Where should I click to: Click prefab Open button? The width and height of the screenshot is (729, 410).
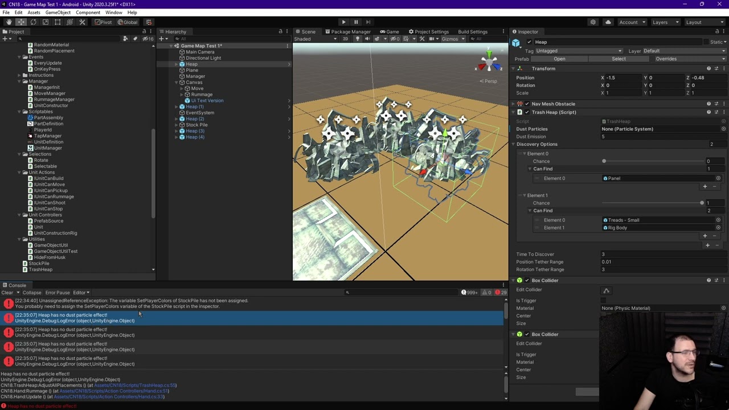coord(559,59)
